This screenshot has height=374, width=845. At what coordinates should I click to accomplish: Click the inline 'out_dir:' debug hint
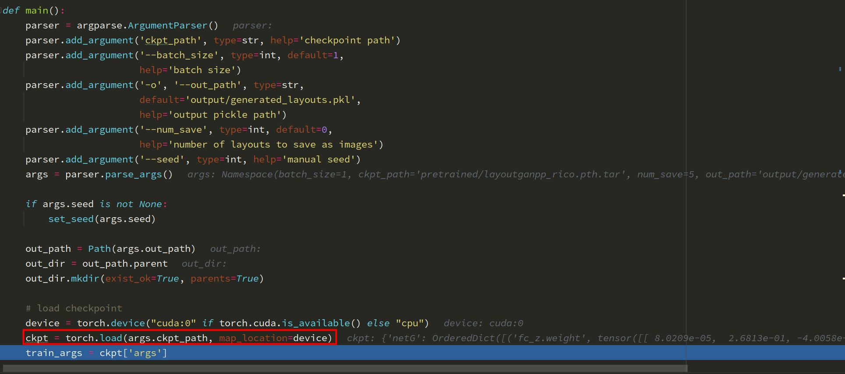[x=204, y=264]
